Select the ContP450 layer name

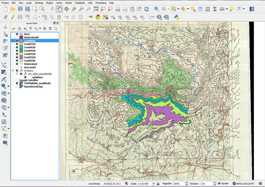[30, 54]
